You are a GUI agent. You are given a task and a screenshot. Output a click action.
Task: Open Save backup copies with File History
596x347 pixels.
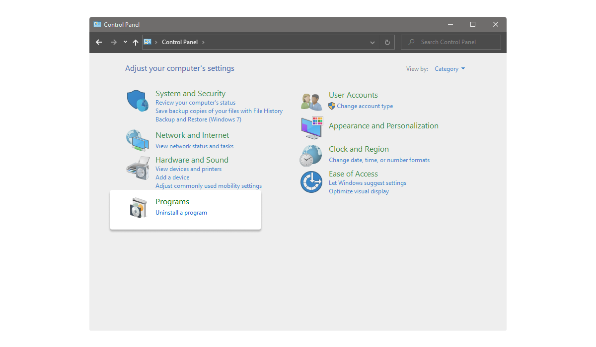[x=219, y=111]
